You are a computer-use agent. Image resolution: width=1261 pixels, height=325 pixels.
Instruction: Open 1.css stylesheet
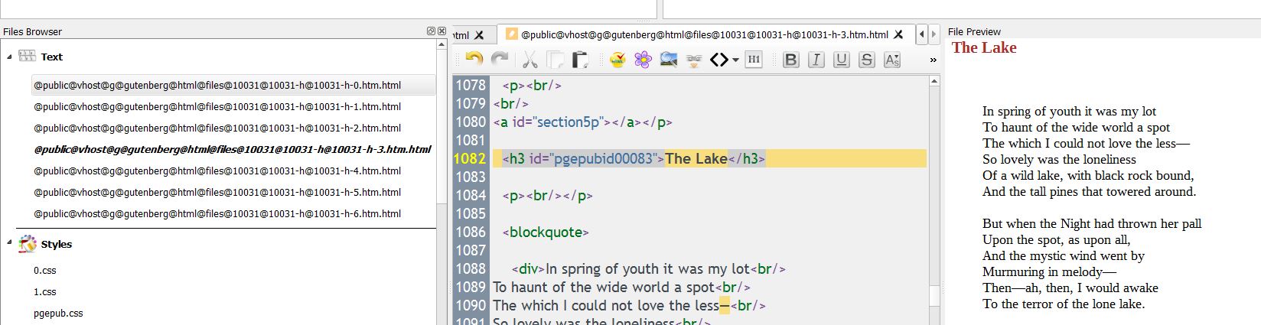point(44,291)
